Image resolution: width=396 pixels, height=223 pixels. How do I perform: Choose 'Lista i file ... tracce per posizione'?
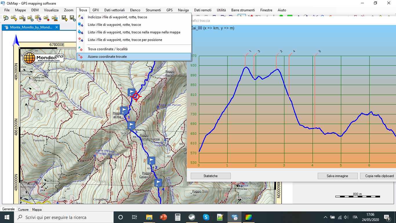[134, 40]
